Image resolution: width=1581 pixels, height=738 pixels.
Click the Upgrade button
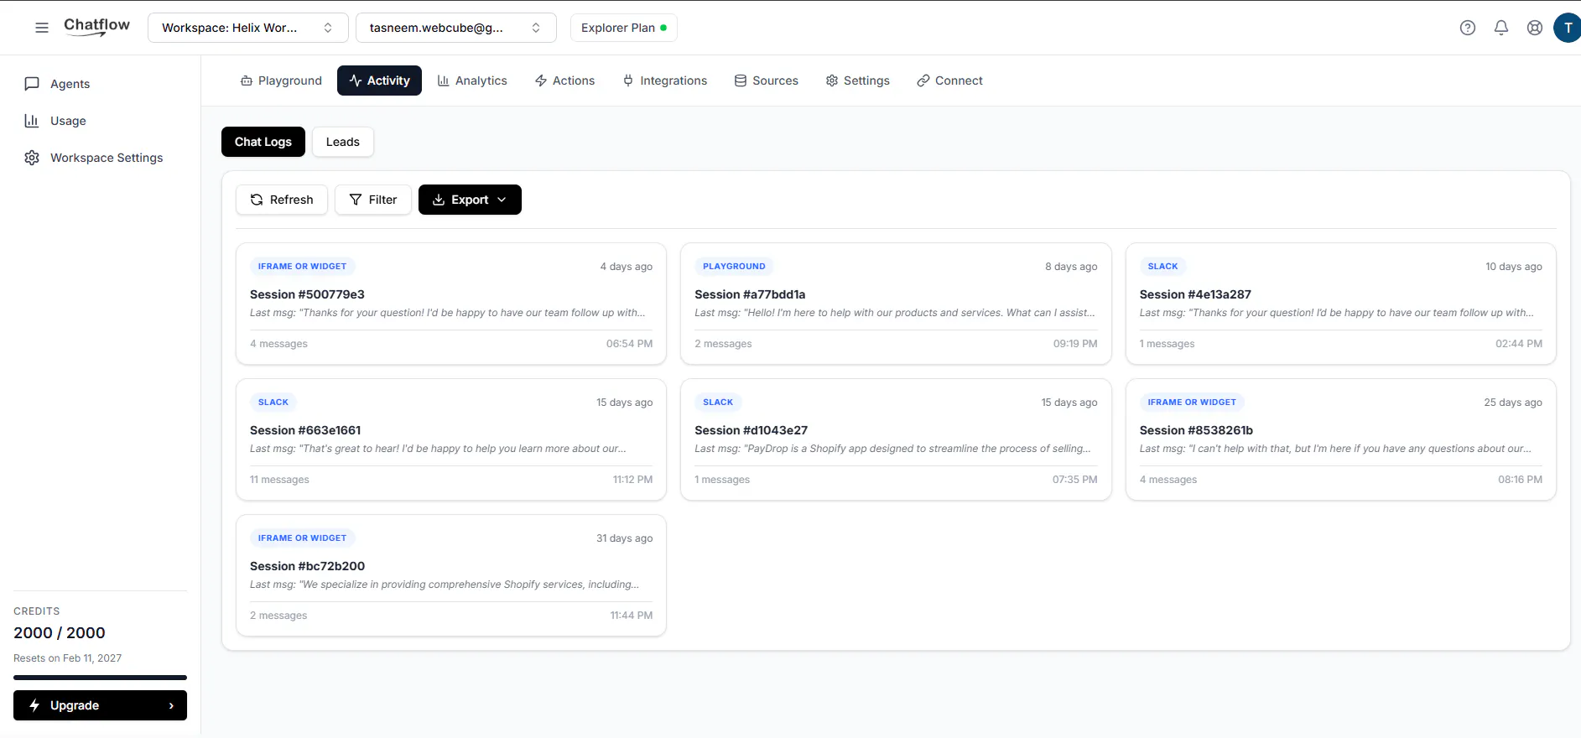pyautogui.click(x=100, y=705)
